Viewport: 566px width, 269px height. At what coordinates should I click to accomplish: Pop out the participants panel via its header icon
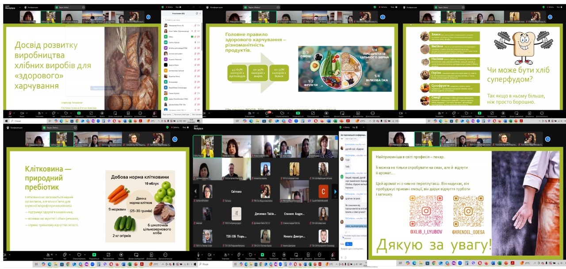(197, 13)
